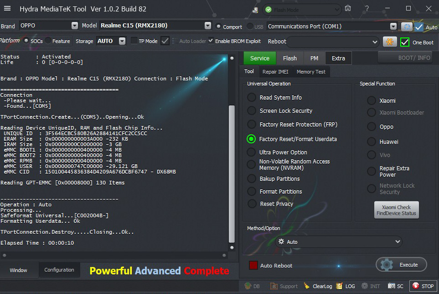Open the DB icon in status bar
This screenshot has height=294, width=439.
coord(248,286)
